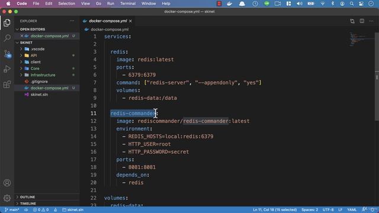
Task: Change encoding via UTF-8
Action: click(328, 209)
